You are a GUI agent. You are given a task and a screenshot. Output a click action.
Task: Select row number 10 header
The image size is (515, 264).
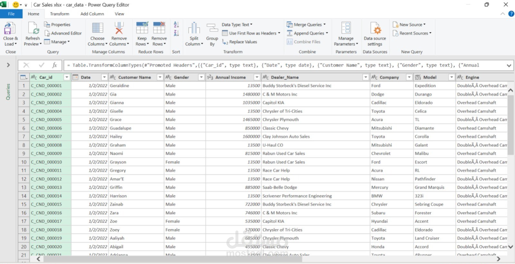pyautogui.click(x=24, y=162)
